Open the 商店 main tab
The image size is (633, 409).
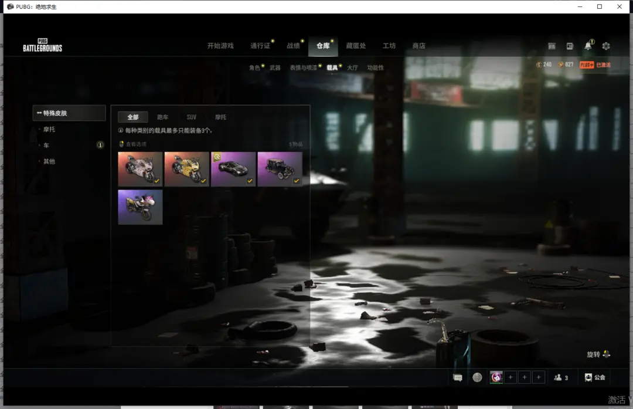click(418, 46)
